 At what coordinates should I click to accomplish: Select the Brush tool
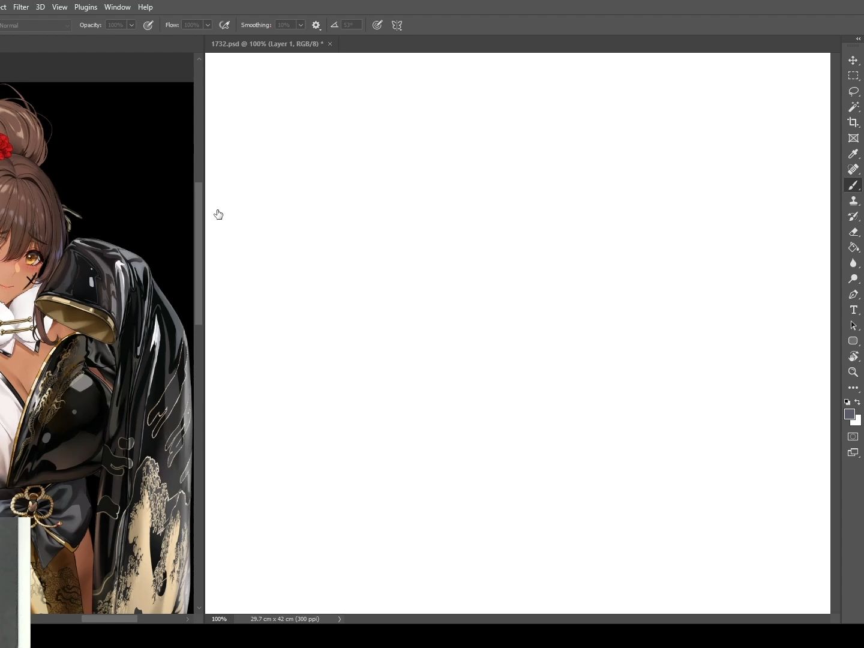coord(853,185)
